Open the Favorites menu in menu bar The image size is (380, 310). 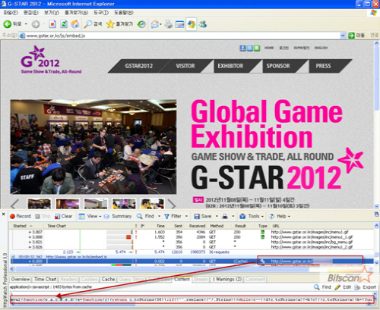76,12
